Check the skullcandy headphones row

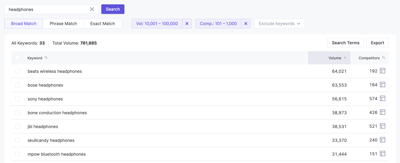point(17,140)
